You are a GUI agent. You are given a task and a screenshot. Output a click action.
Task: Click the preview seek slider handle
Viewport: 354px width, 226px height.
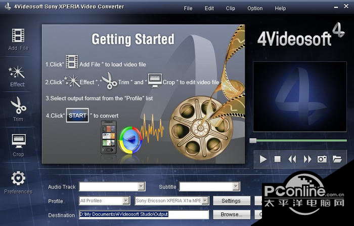click(x=253, y=141)
